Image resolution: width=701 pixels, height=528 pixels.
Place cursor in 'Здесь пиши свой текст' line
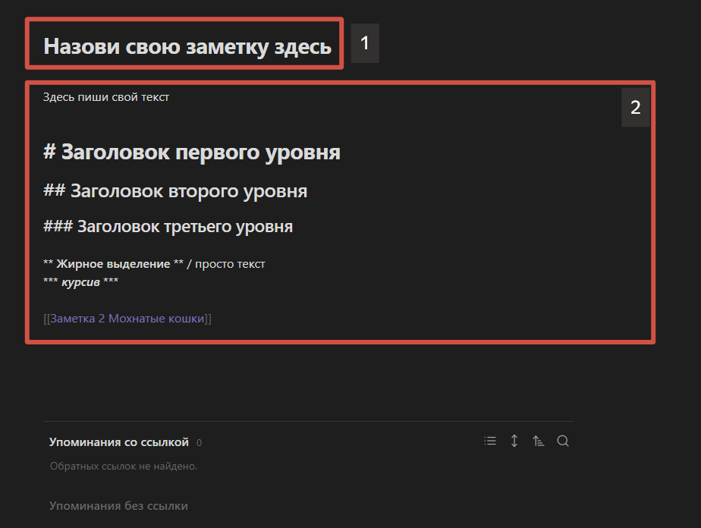tap(106, 97)
